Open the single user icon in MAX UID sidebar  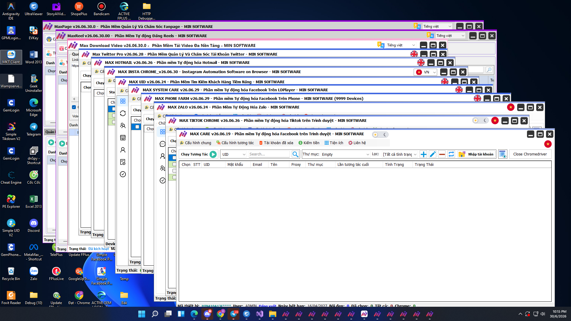click(x=123, y=150)
